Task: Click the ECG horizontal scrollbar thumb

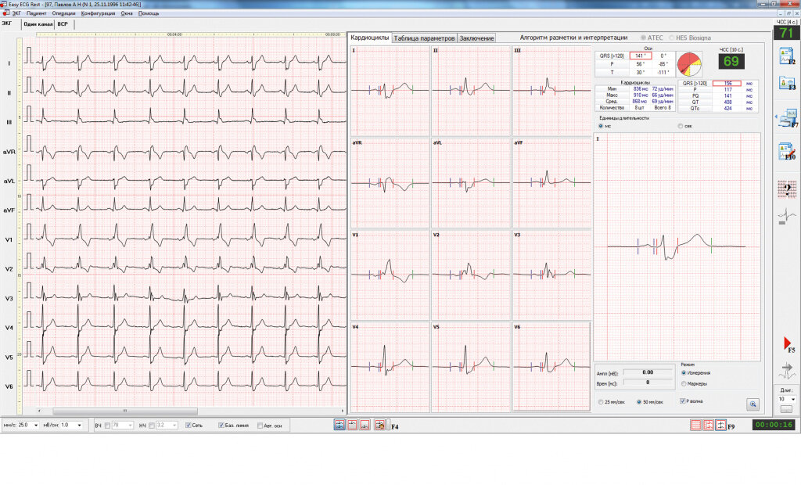Action: (125, 411)
